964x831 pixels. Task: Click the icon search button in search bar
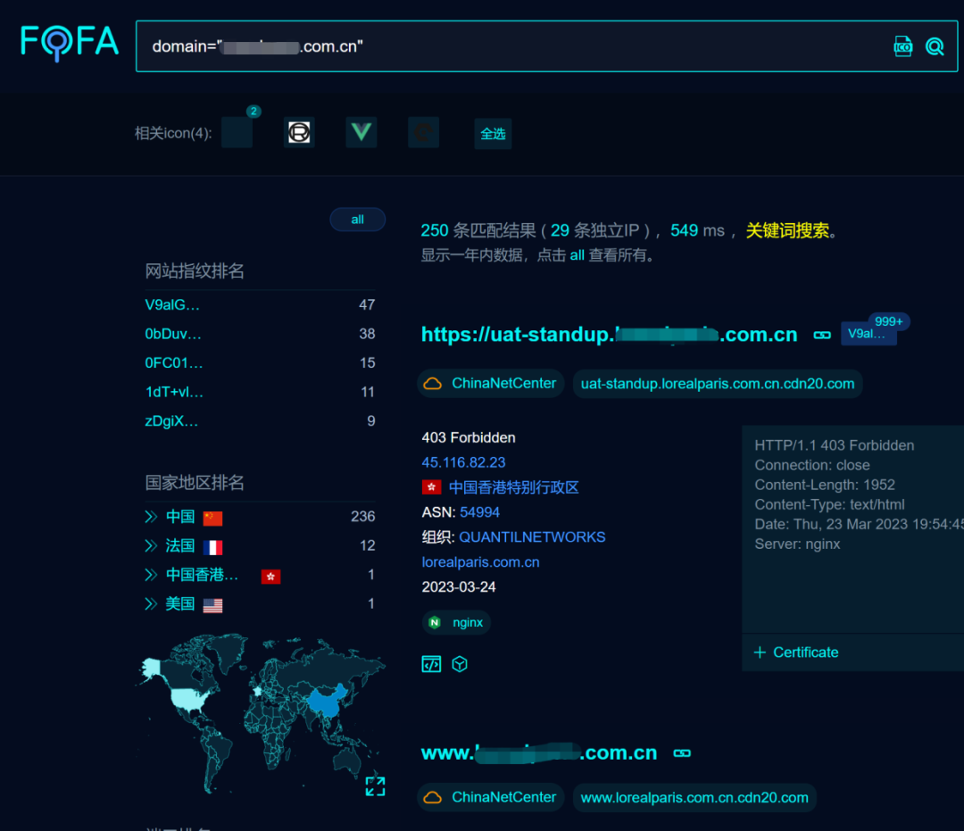click(902, 46)
